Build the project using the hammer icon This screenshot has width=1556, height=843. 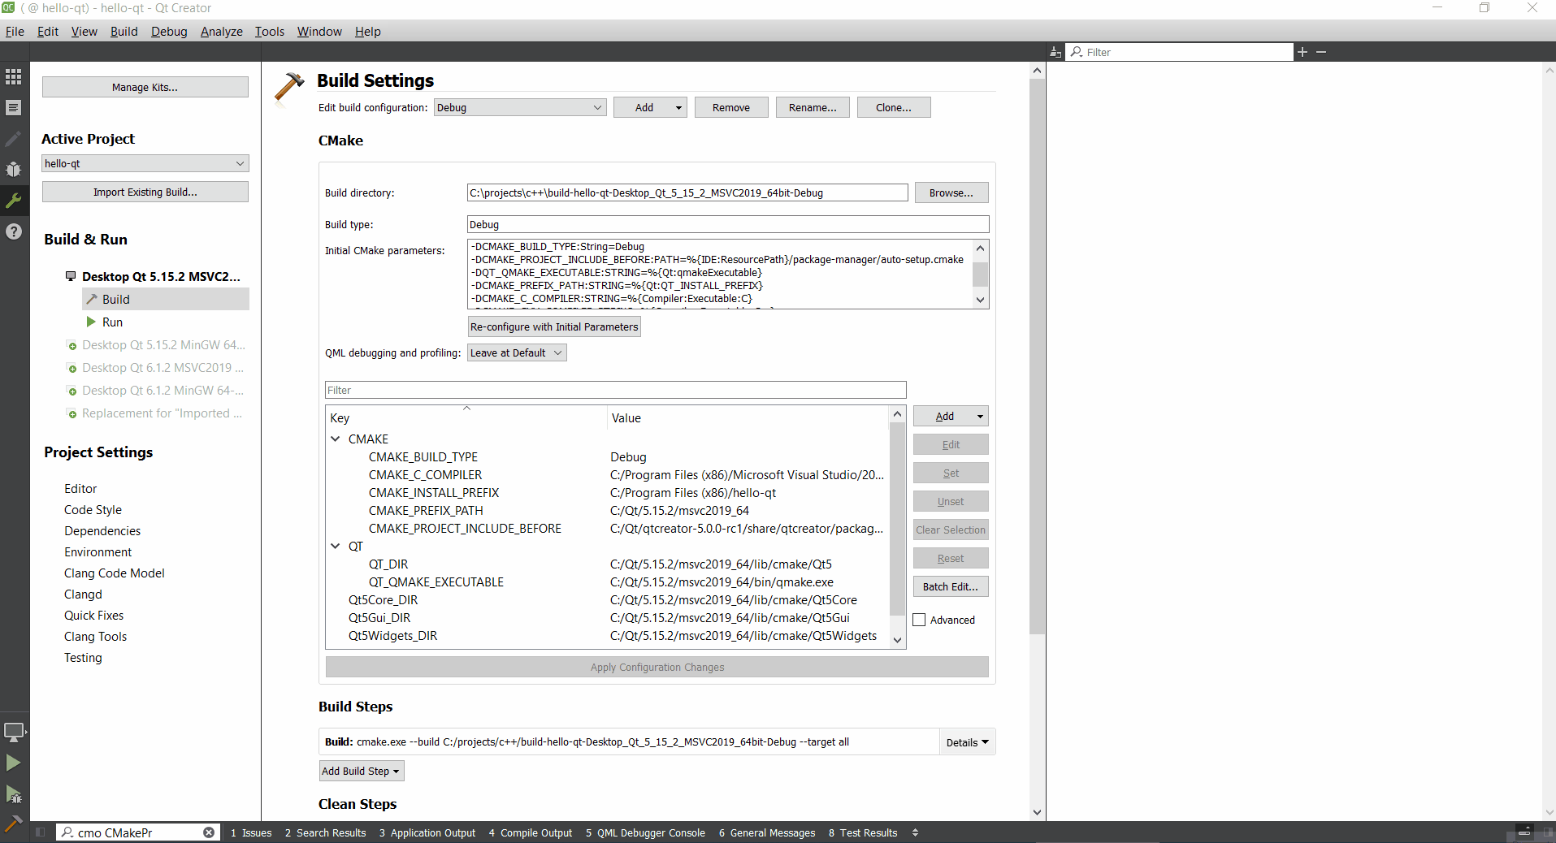click(13, 824)
